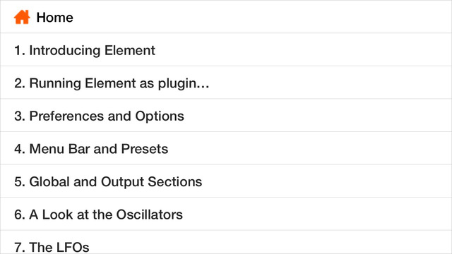
Task: Select Running Element as plugin chapter
Action: coord(226,83)
